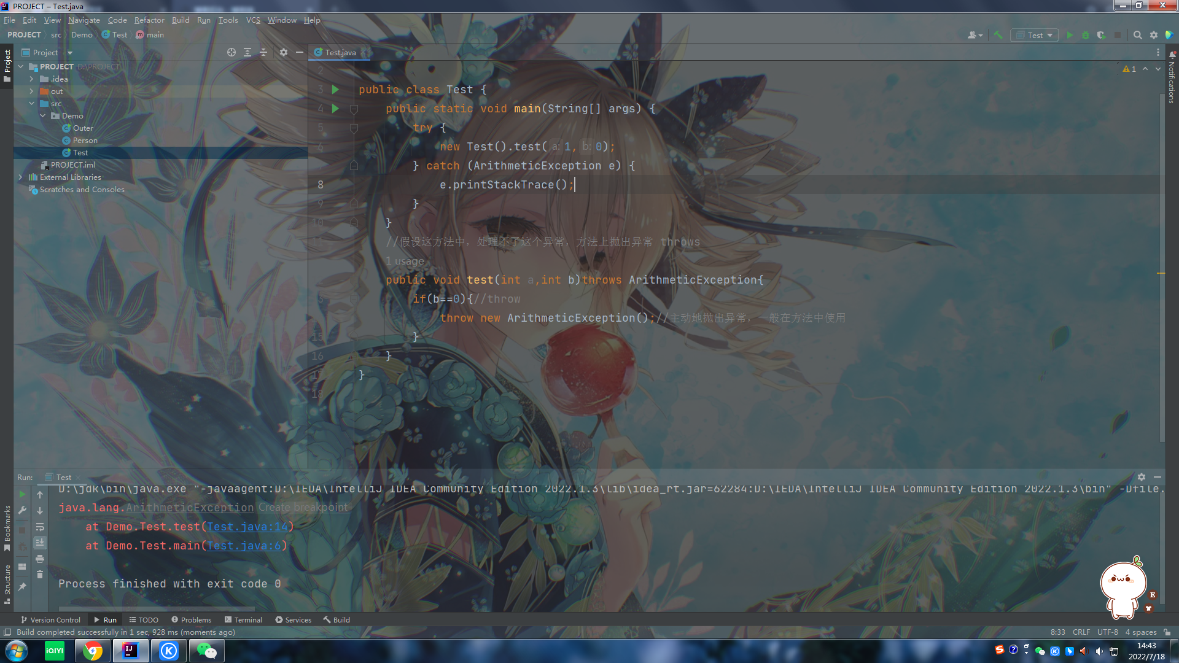Open the Refactor menu
The image size is (1179, 663).
click(149, 20)
